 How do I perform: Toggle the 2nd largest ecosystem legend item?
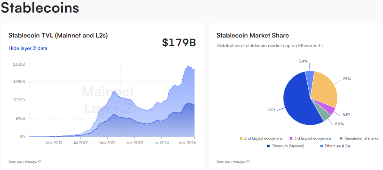pyautogui.click(x=263, y=138)
